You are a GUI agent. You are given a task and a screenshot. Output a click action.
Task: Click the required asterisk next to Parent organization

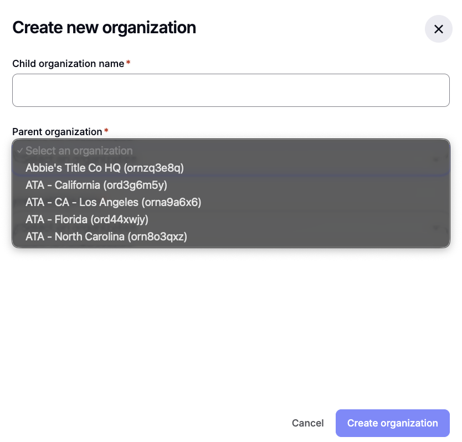(x=106, y=131)
